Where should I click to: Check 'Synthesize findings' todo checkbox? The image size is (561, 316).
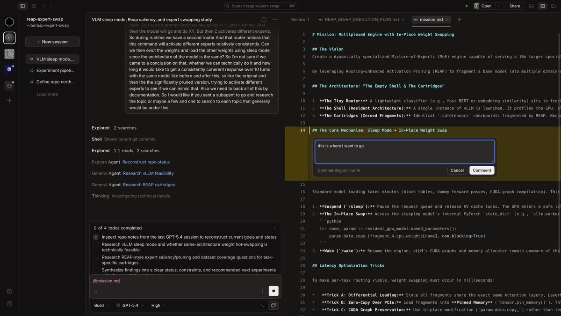(x=96, y=270)
